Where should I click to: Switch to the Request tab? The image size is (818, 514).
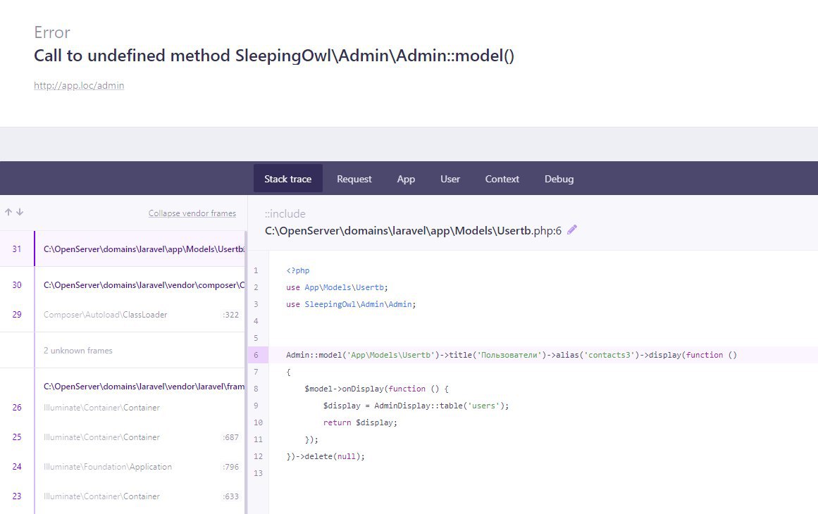354,179
